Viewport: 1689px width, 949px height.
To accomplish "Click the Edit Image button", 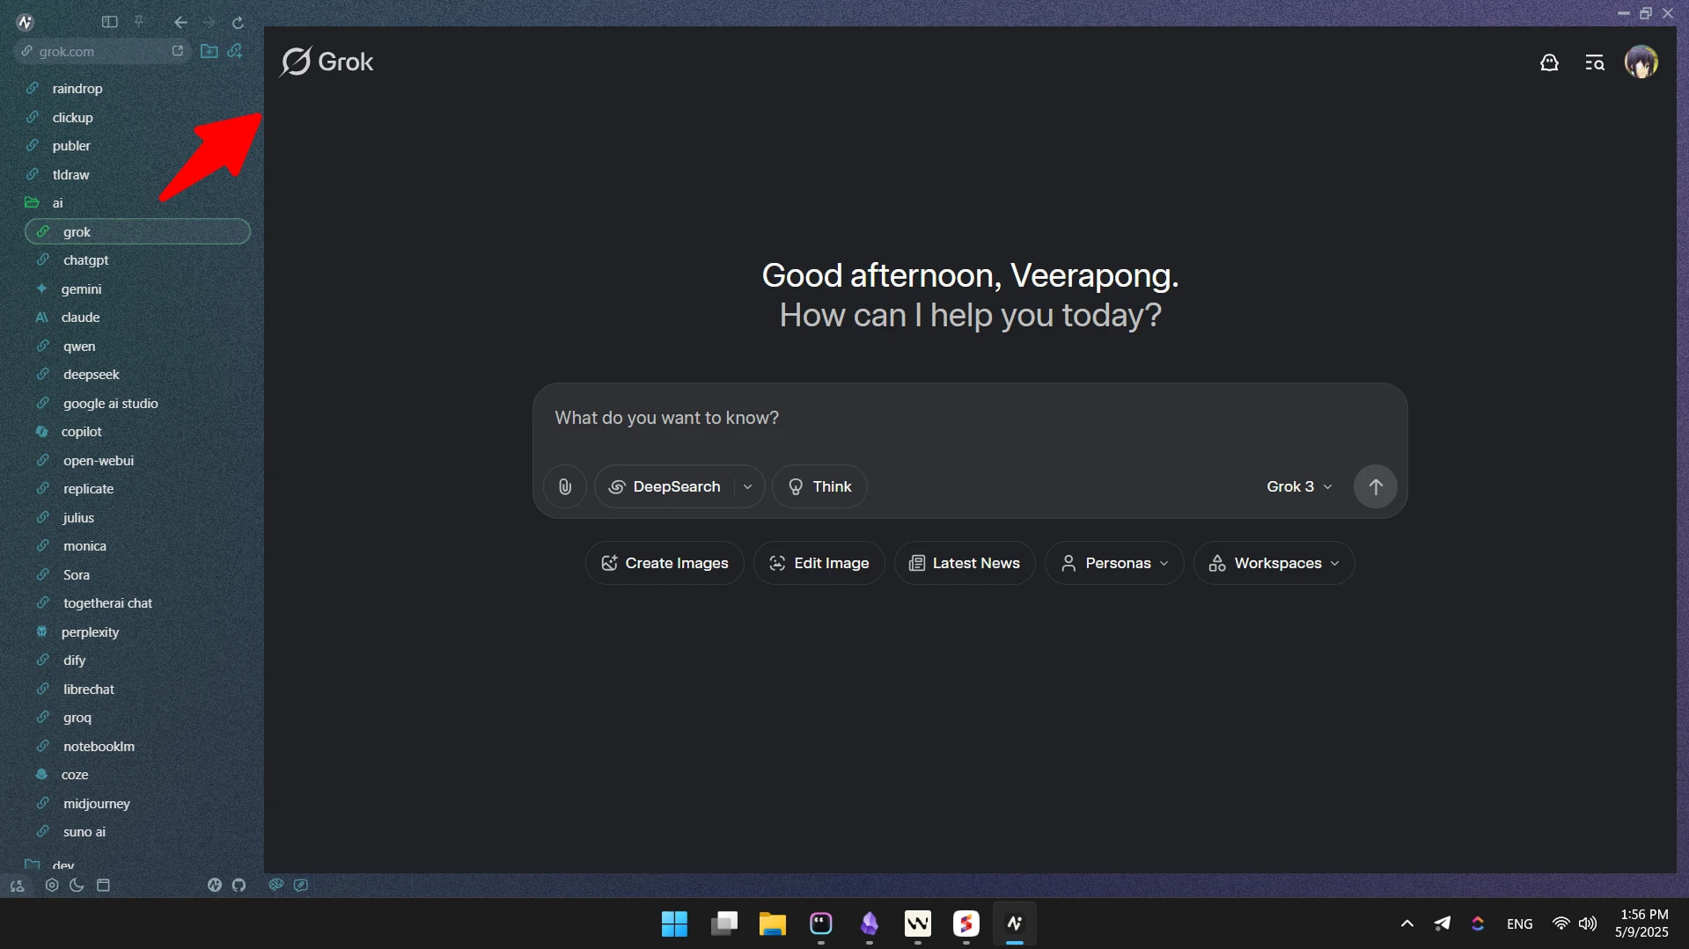I will pyautogui.click(x=819, y=564).
